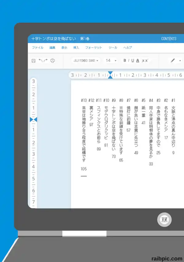Click the KR Comics round logo button

pos(164,220)
